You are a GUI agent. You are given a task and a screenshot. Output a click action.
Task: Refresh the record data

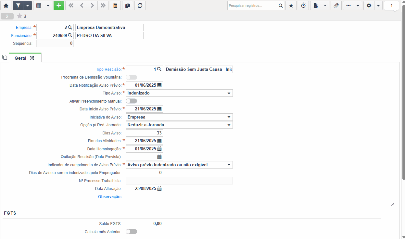click(x=140, y=6)
